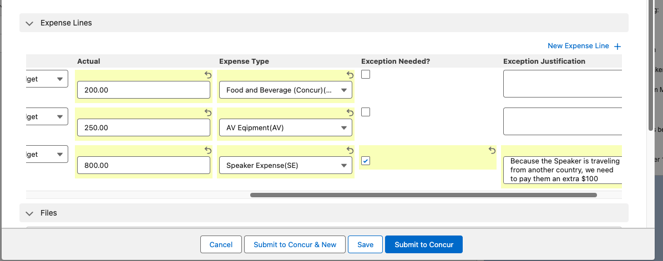Screen dimensions: 663x261
Task: Click the plus icon for new expense line
Action: 618,47
